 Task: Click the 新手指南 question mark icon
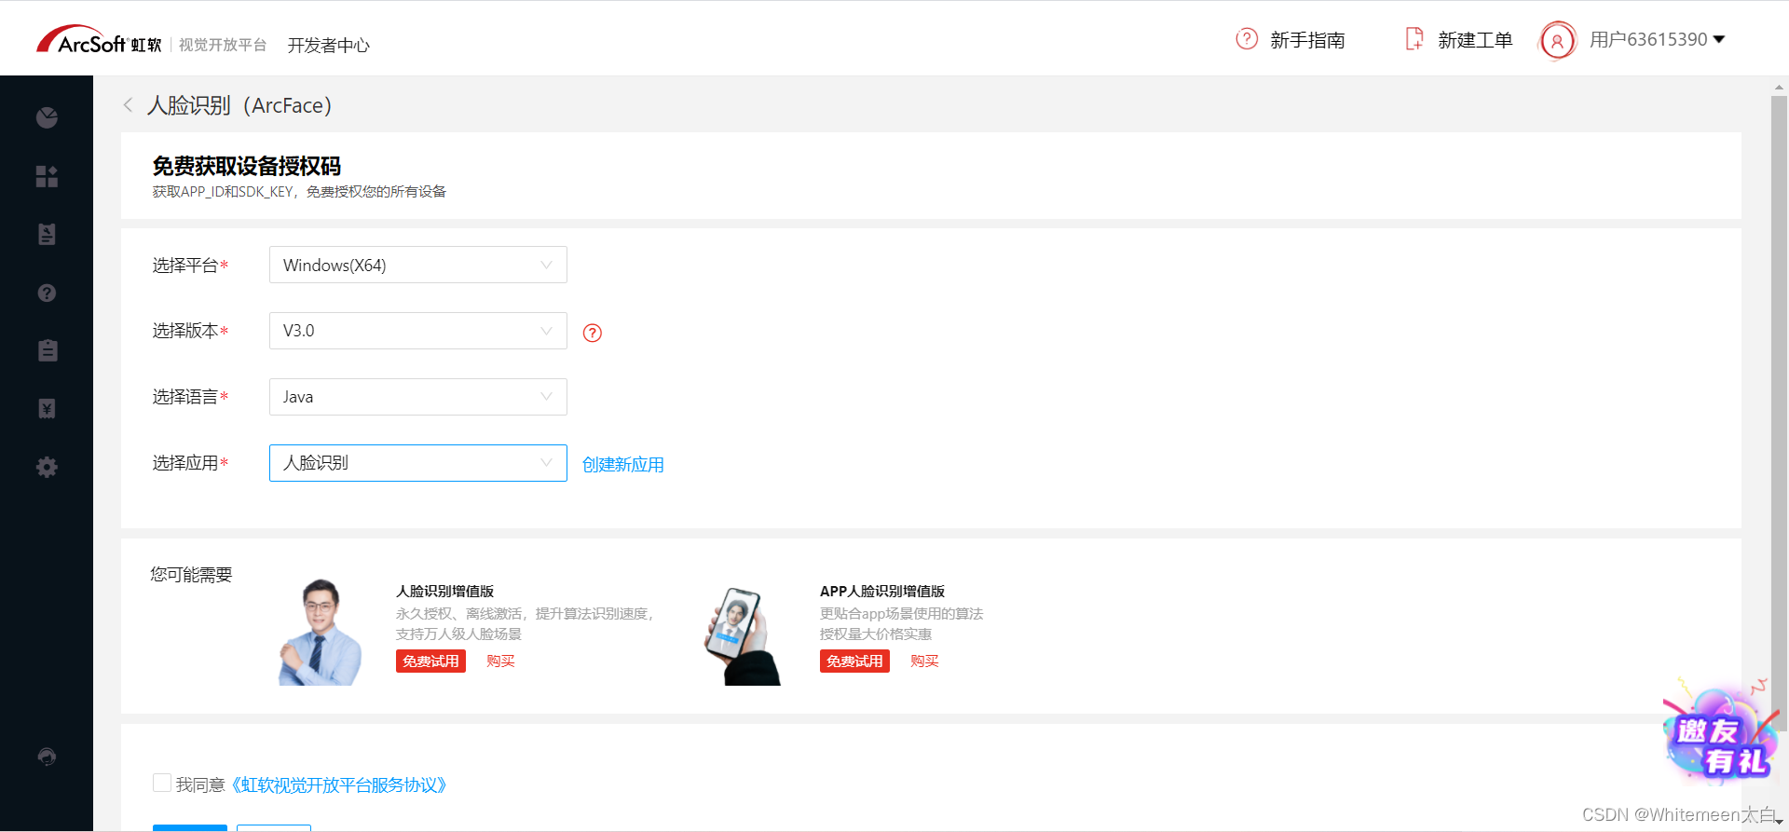(1247, 39)
